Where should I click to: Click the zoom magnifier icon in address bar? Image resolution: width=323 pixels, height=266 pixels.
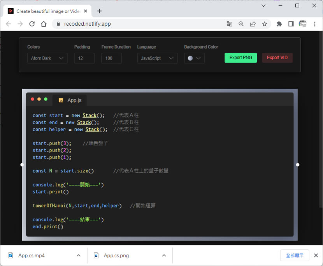point(241,24)
